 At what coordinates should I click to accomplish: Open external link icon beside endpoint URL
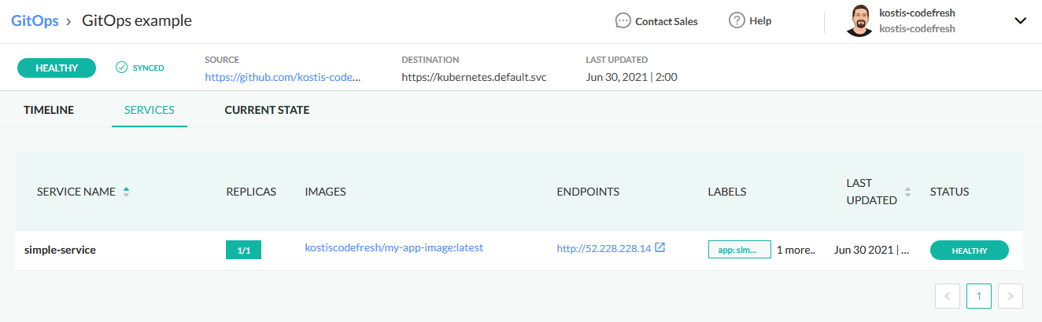660,248
